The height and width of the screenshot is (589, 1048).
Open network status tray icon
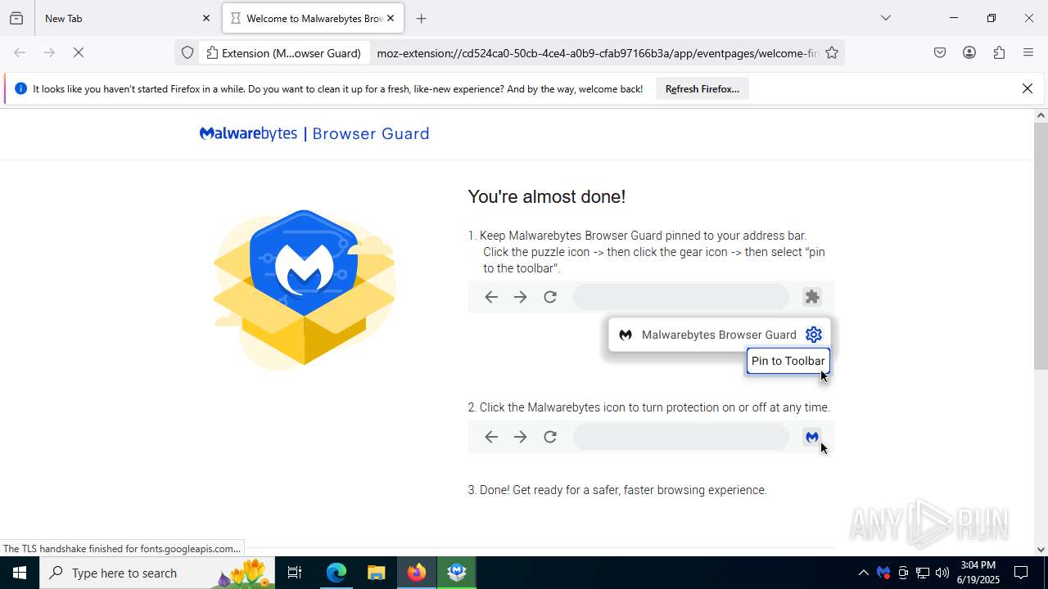(x=923, y=573)
